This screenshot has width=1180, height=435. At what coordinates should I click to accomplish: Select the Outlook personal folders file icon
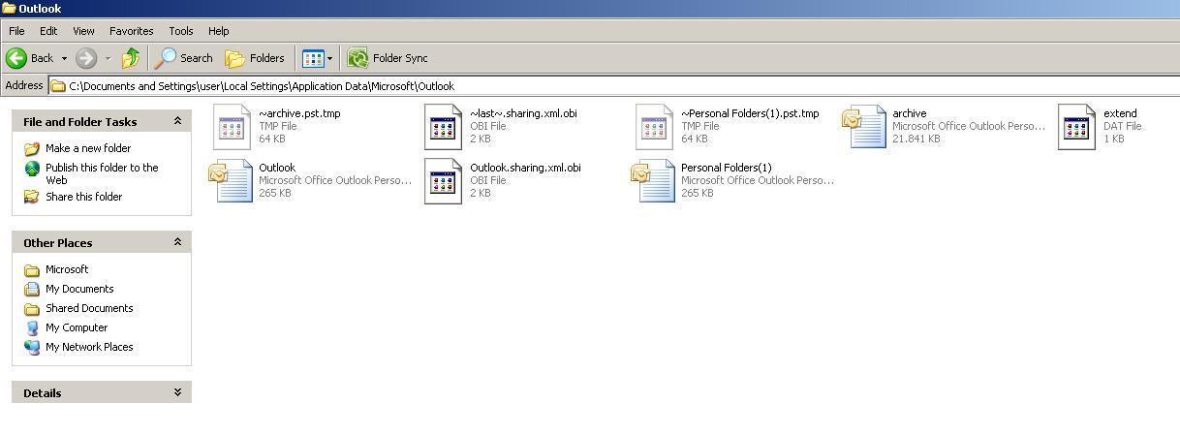tap(231, 181)
